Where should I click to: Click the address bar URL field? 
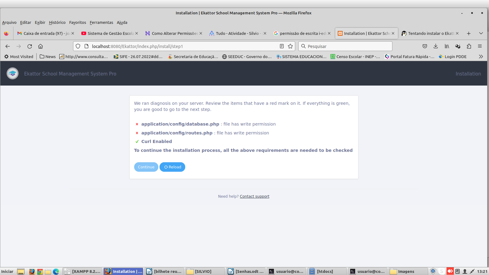click(183, 46)
